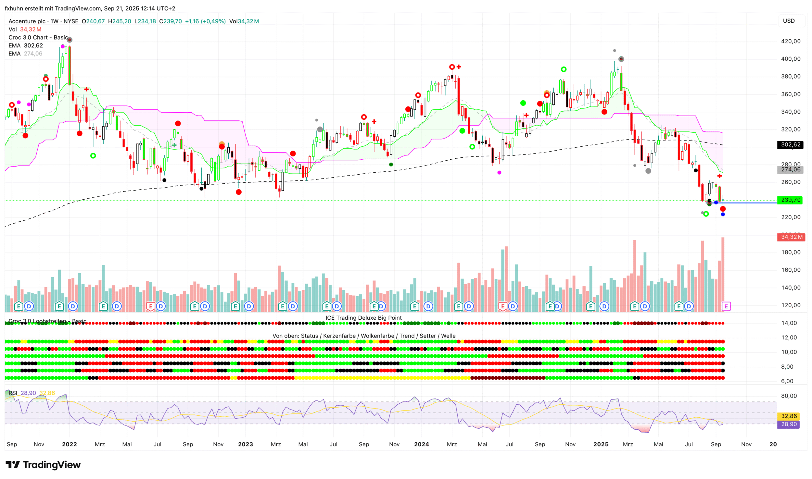
Task: Click the red 34,32 M volume axis label
Action: (791, 237)
